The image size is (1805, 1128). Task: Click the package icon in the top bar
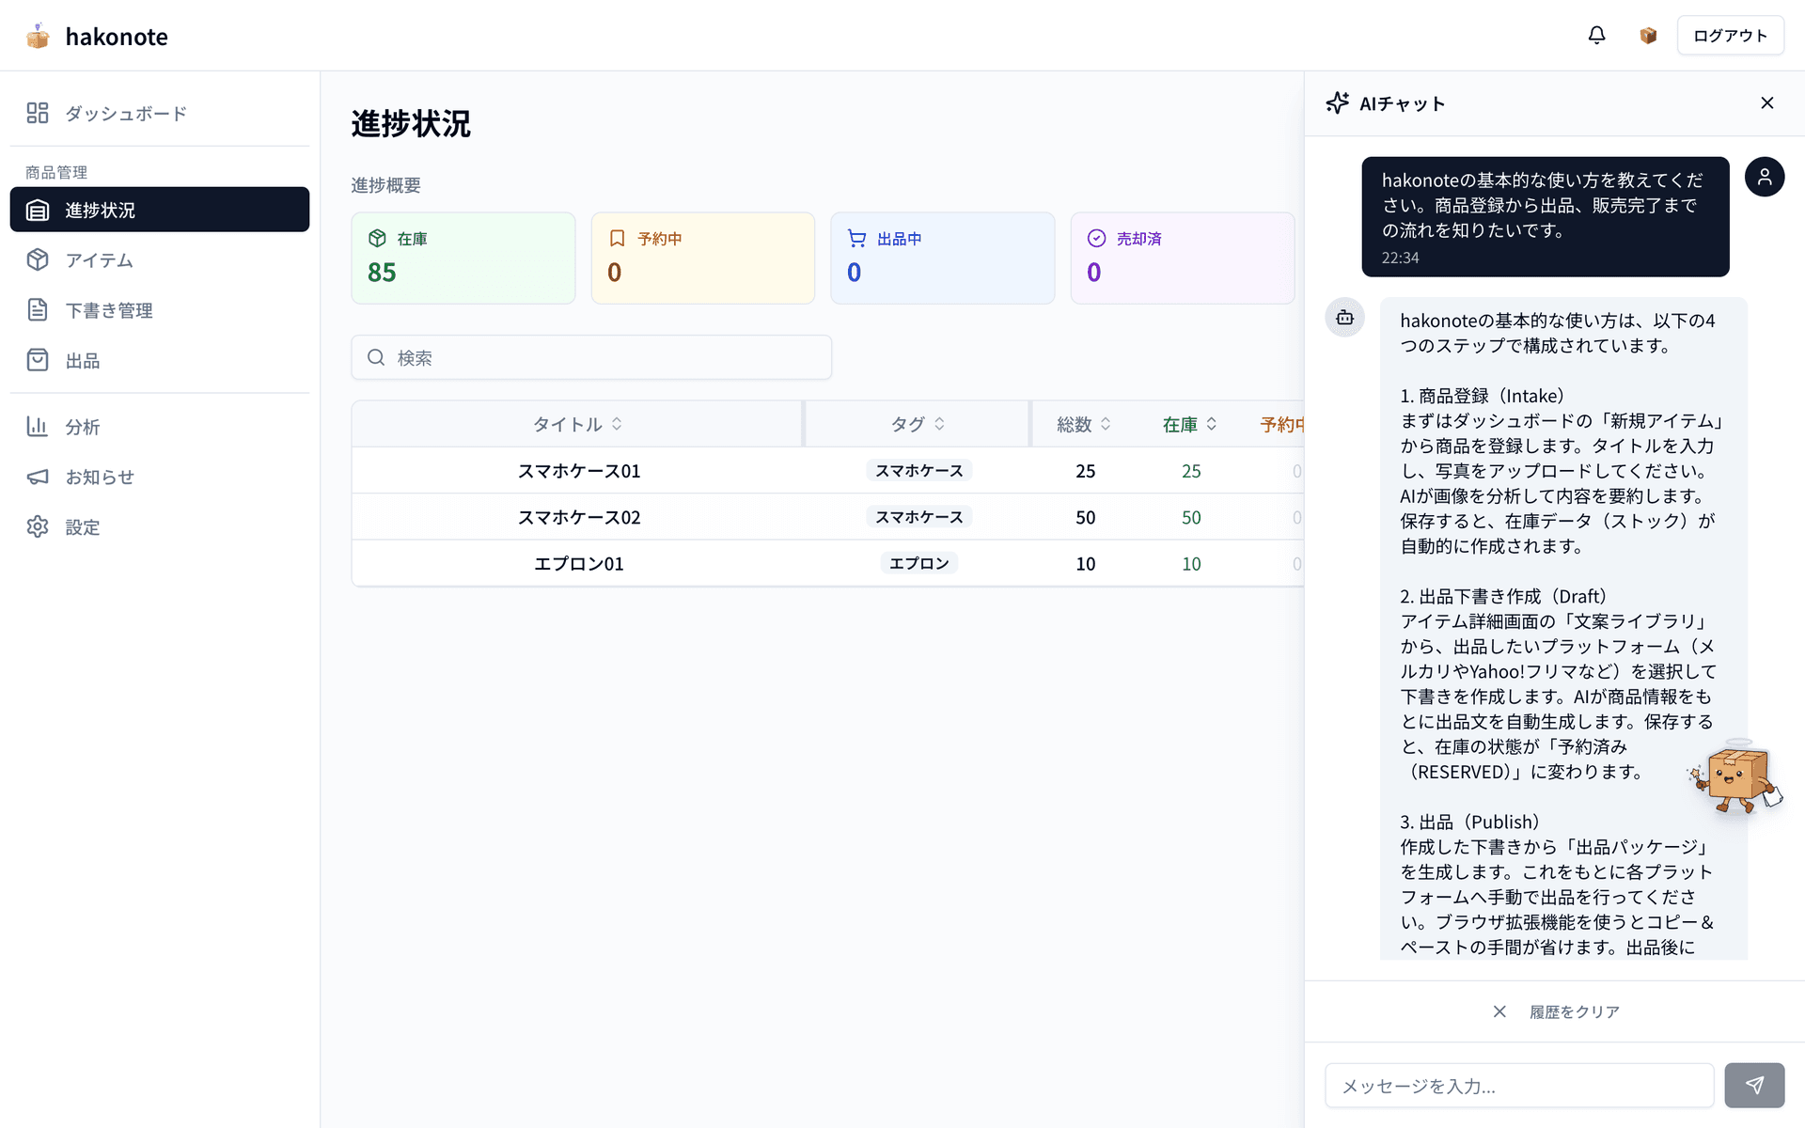[1648, 35]
